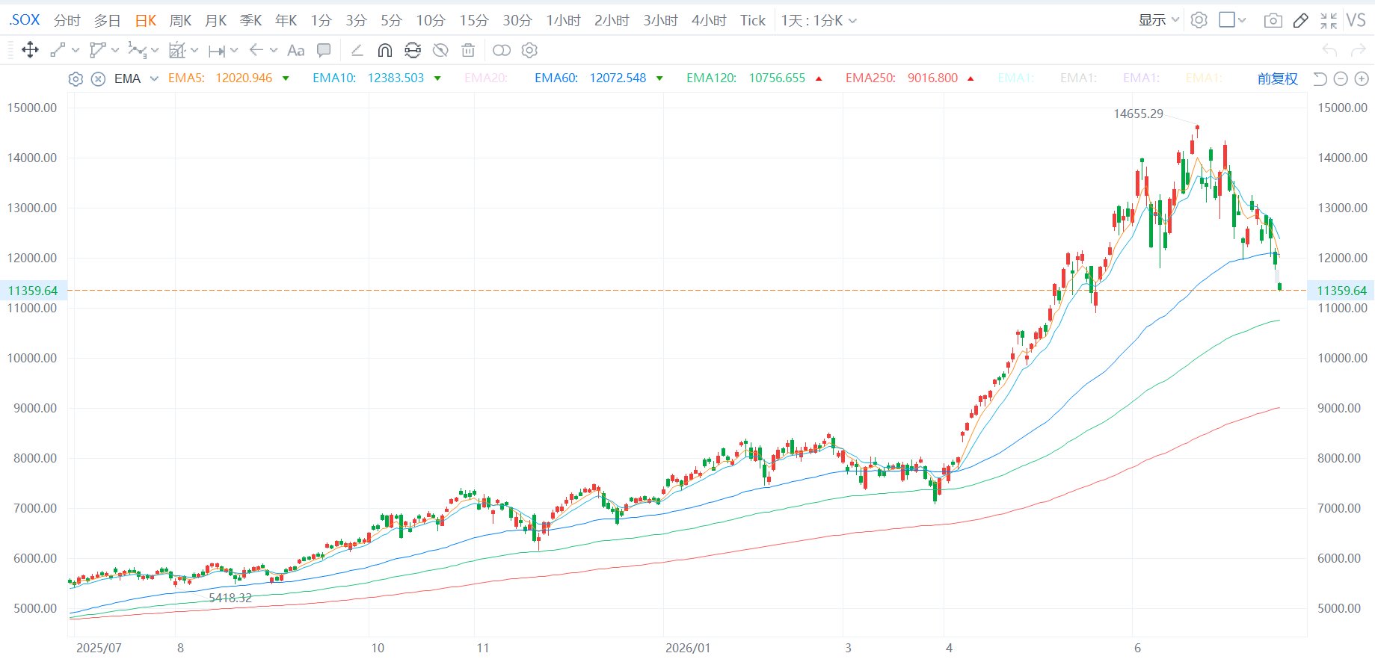The height and width of the screenshot is (659, 1375).
Task: Switch to the 15分 interval
Action: (473, 21)
